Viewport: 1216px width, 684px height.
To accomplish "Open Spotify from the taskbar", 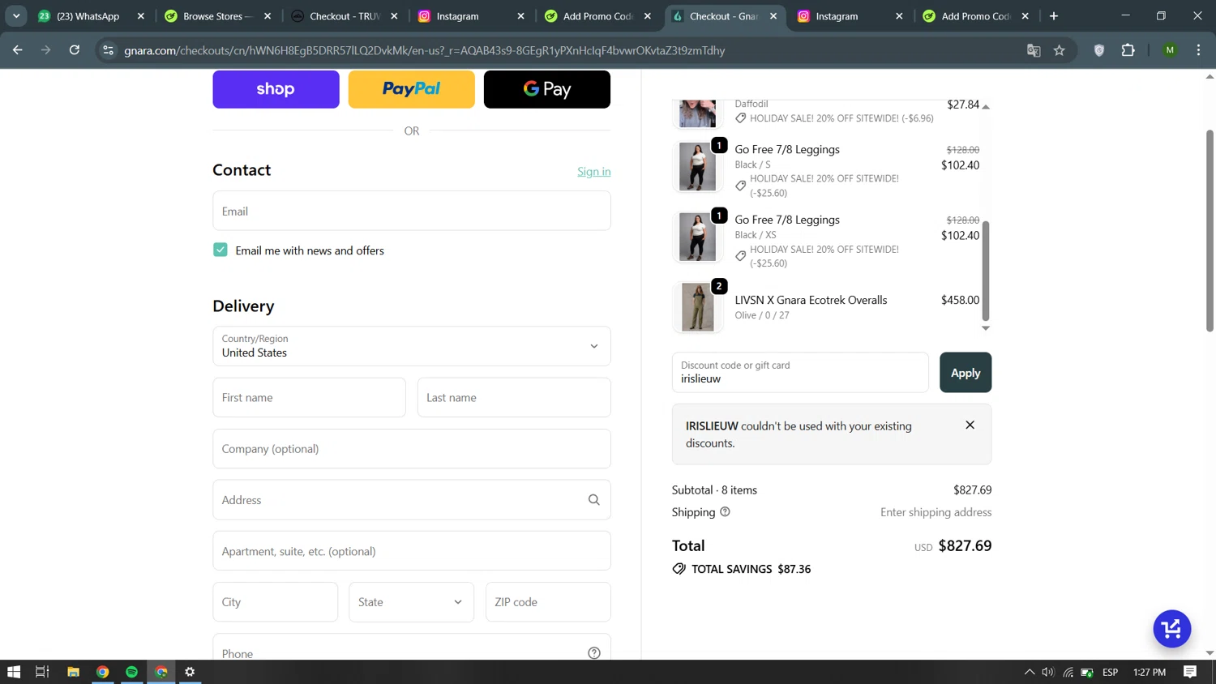I will [131, 672].
